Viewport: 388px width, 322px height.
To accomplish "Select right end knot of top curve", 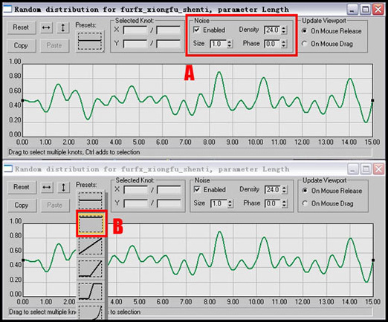I will (x=372, y=100).
